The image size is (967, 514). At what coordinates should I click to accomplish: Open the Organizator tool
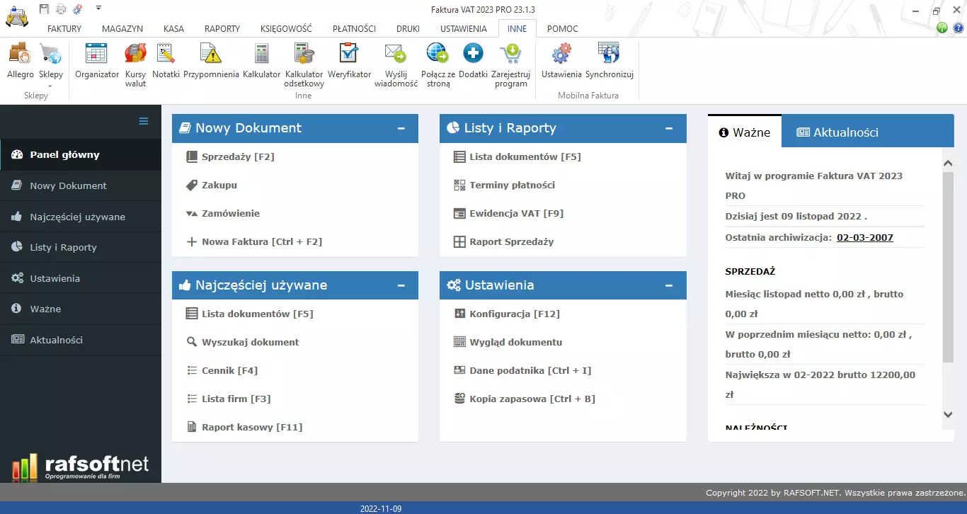(96, 64)
